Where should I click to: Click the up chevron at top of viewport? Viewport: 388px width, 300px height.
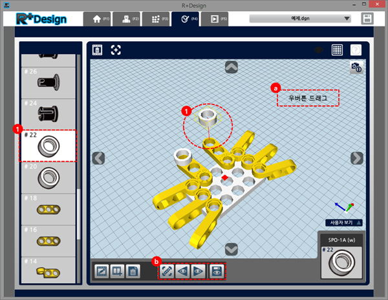(x=231, y=66)
